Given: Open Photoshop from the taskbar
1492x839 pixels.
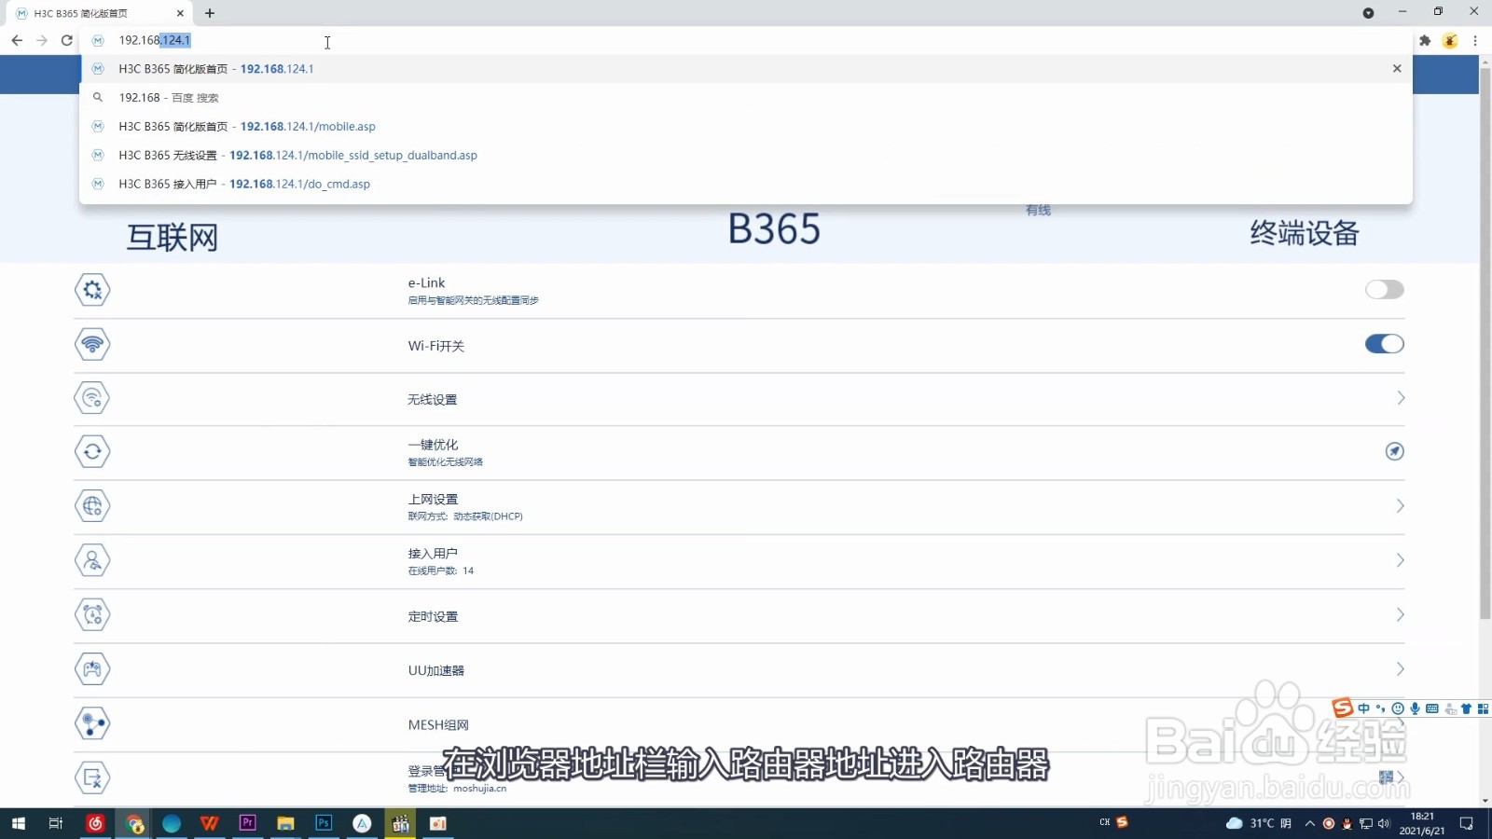Looking at the screenshot, I should coord(324,823).
